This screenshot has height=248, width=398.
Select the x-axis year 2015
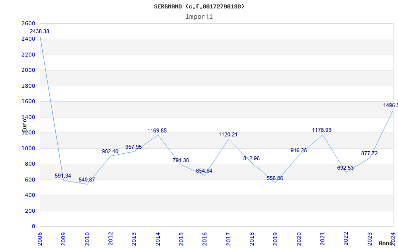click(x=181, y=239)
